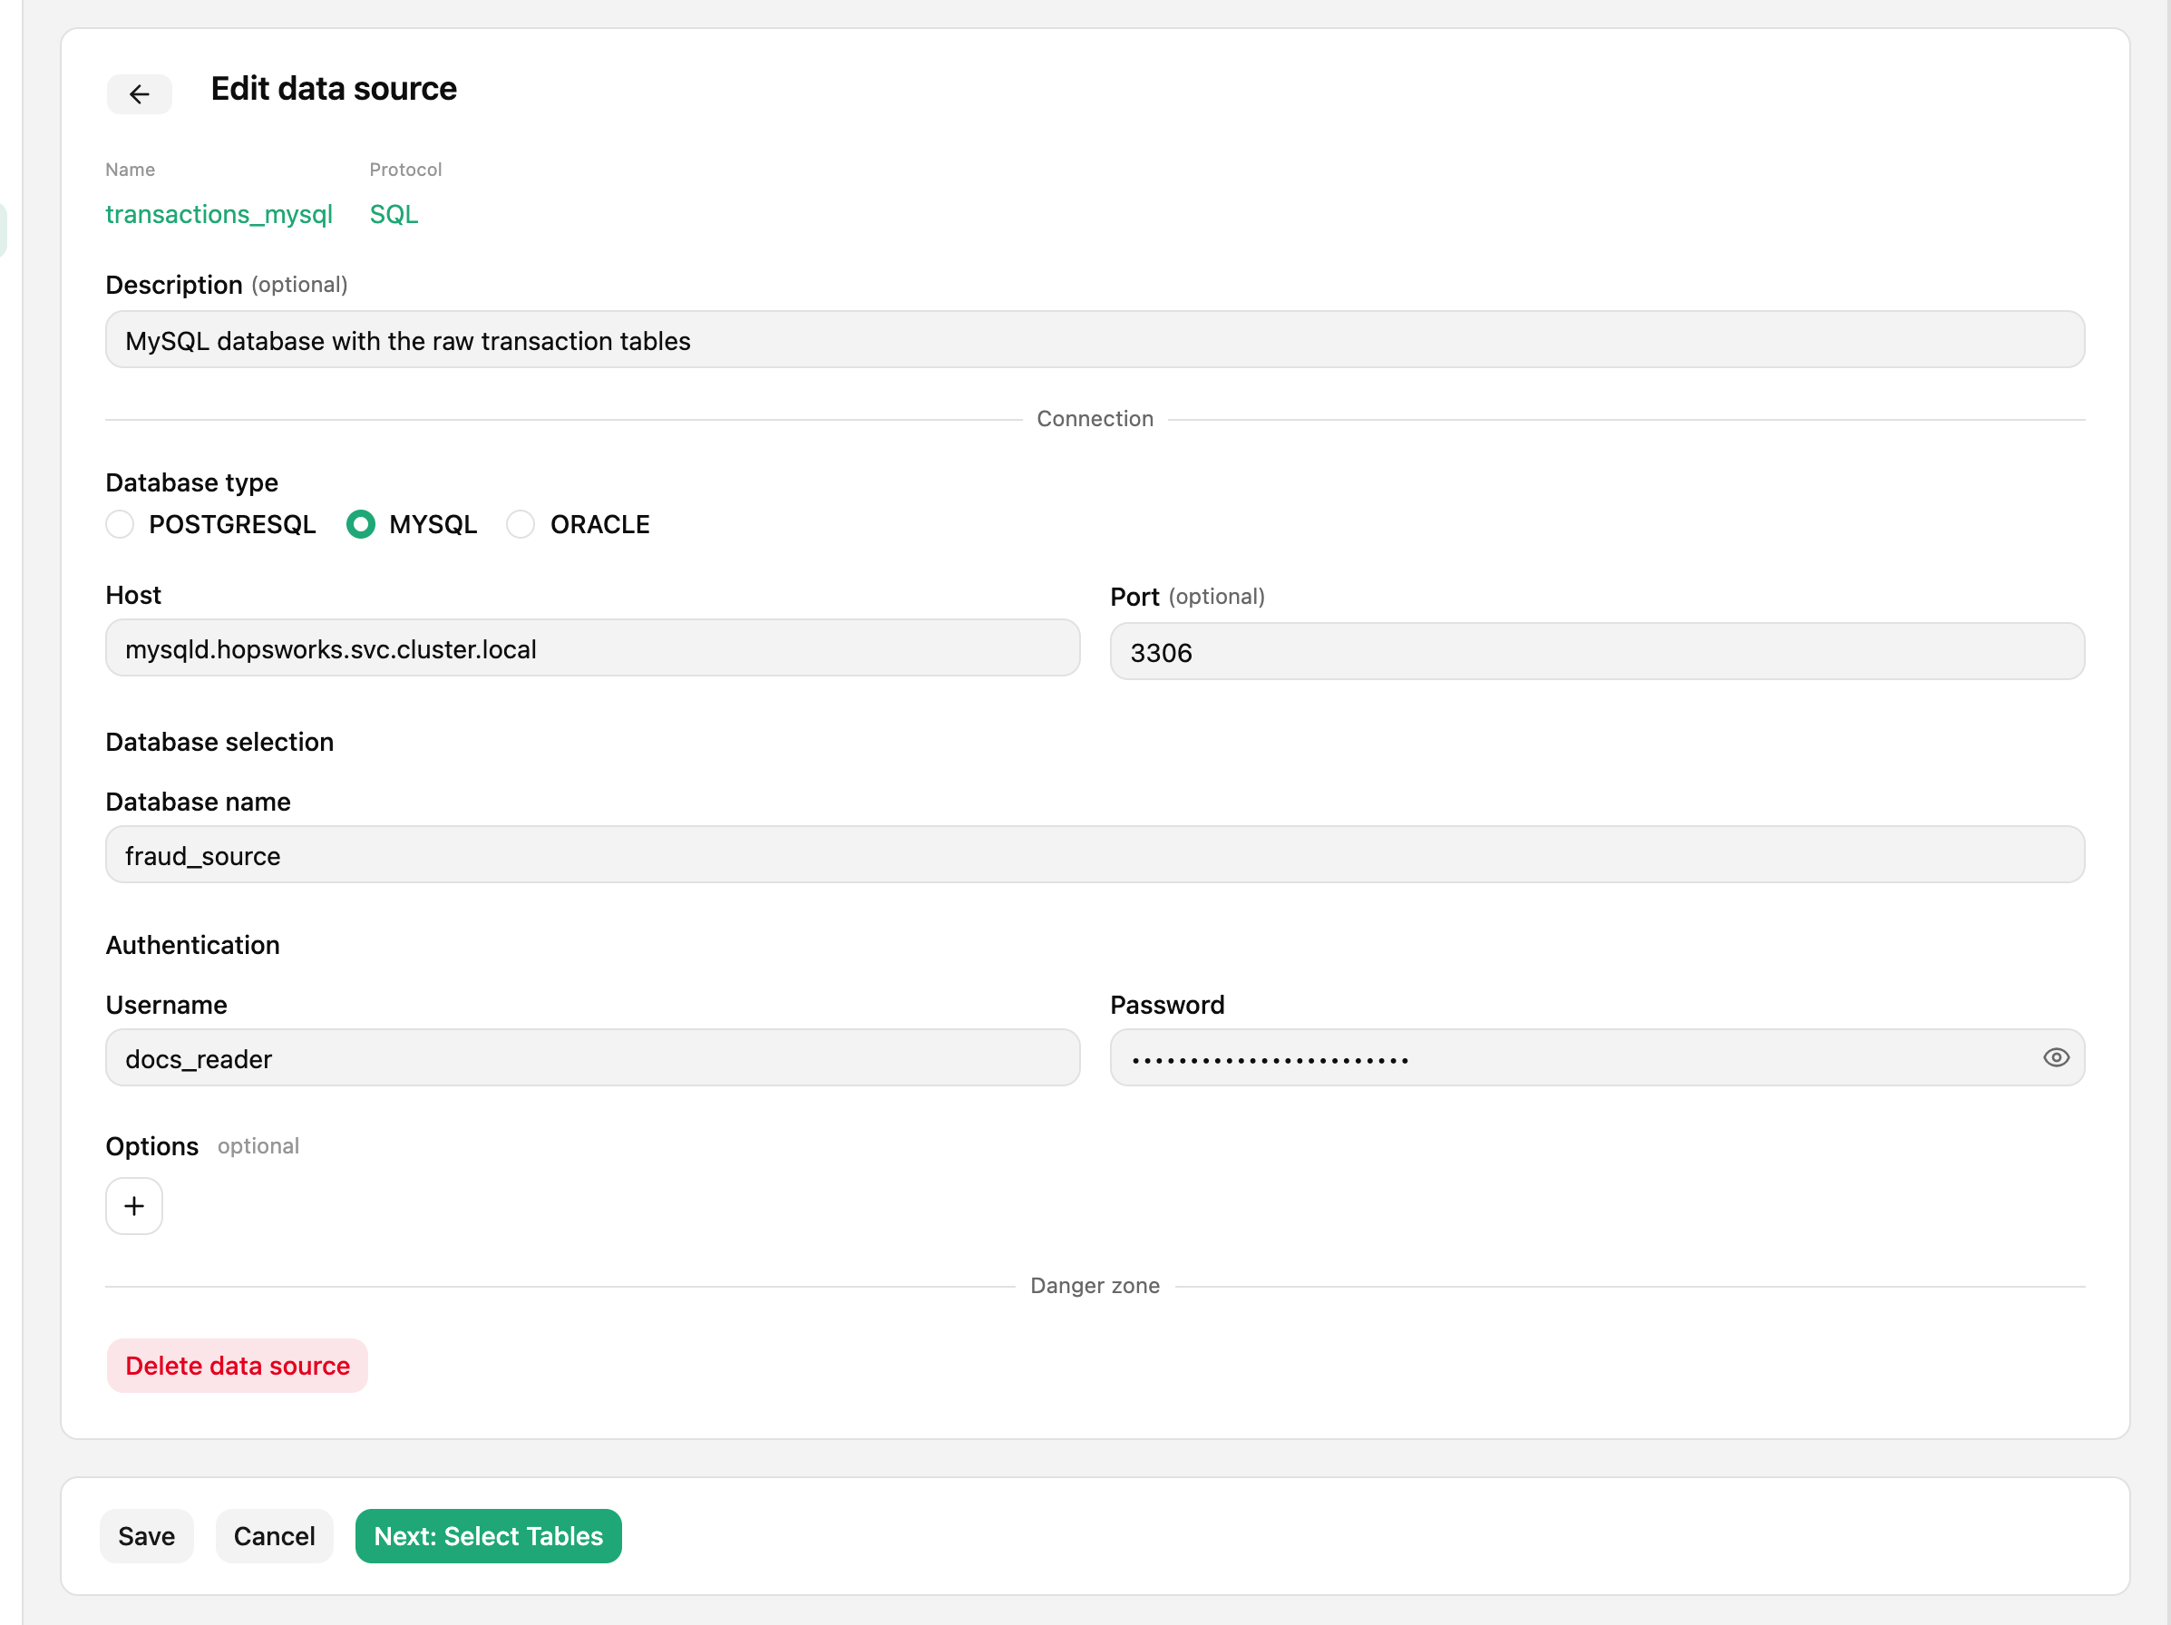2171x1625 pixels.
Task: Edit the Description field
Action: point(1095,339)
